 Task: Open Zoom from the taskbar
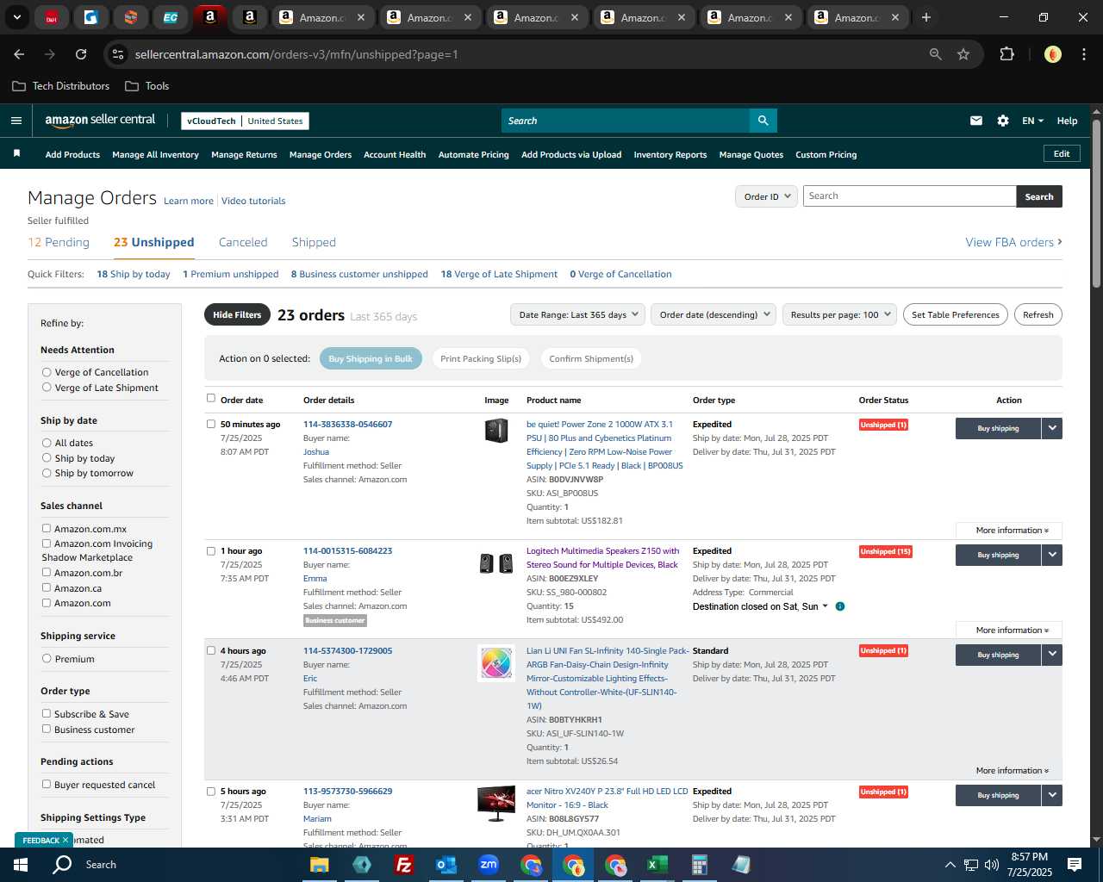coord(489,865)
